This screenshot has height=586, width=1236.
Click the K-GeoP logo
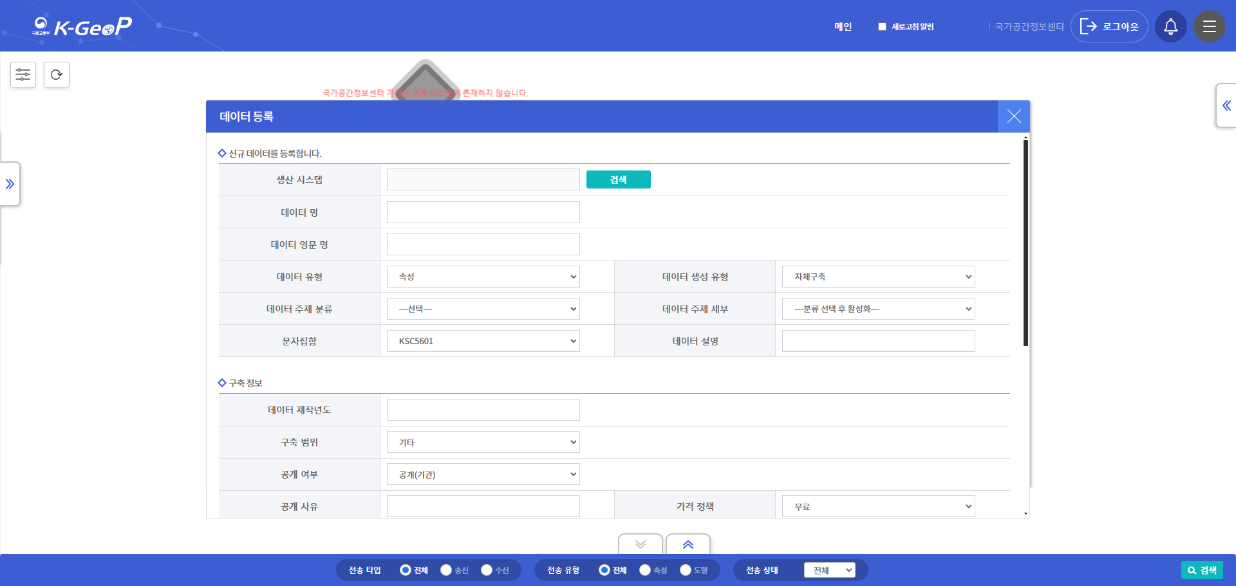[x=82, y=26]
